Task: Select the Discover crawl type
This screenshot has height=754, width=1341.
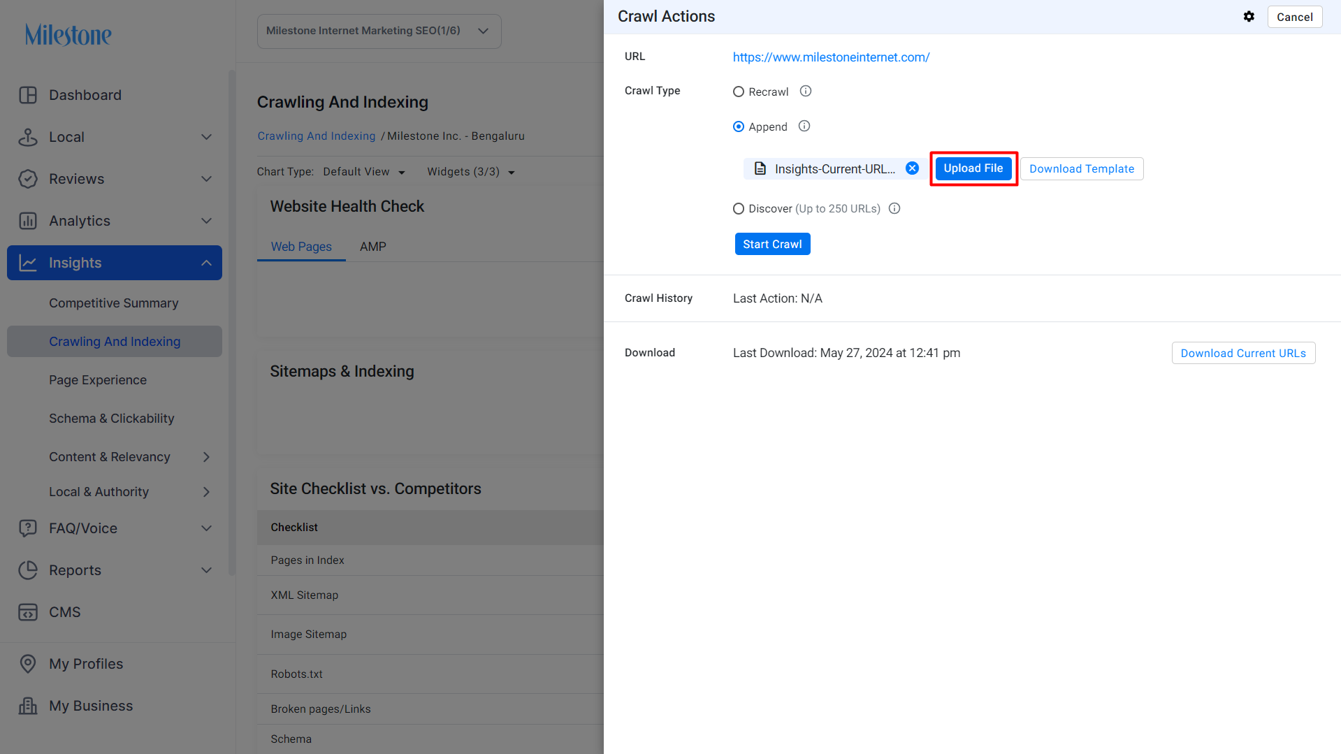Action: [x=739, y=208]
